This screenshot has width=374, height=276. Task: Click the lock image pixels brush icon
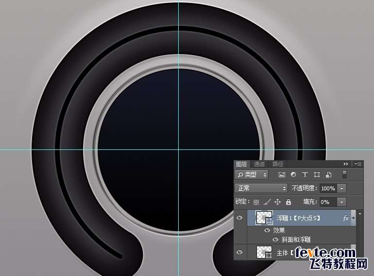point(267,202)
